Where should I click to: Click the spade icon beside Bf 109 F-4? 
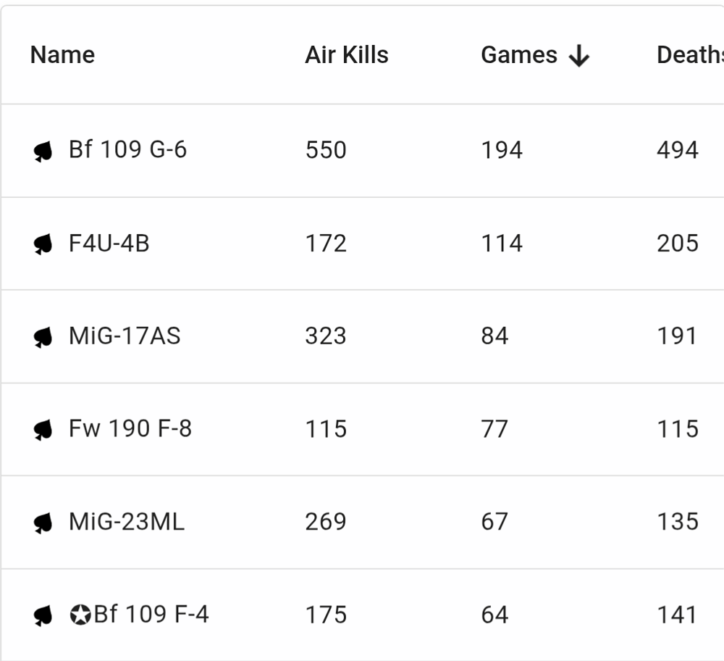pos(43,616)
